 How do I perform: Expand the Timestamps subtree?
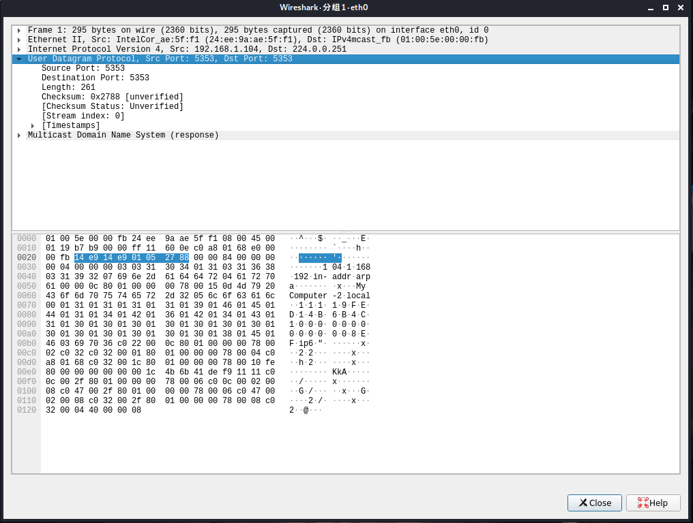click(32, 125)
